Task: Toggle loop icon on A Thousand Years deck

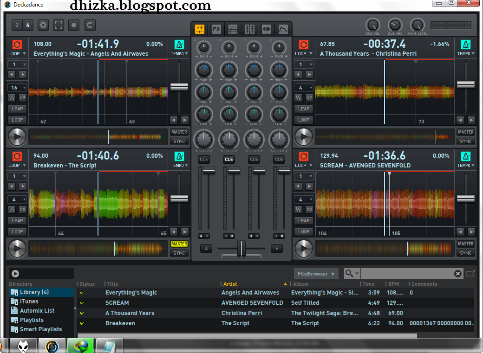Action: [x=303, y=45]
